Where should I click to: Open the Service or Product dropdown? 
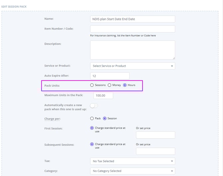tap(132, 66)
